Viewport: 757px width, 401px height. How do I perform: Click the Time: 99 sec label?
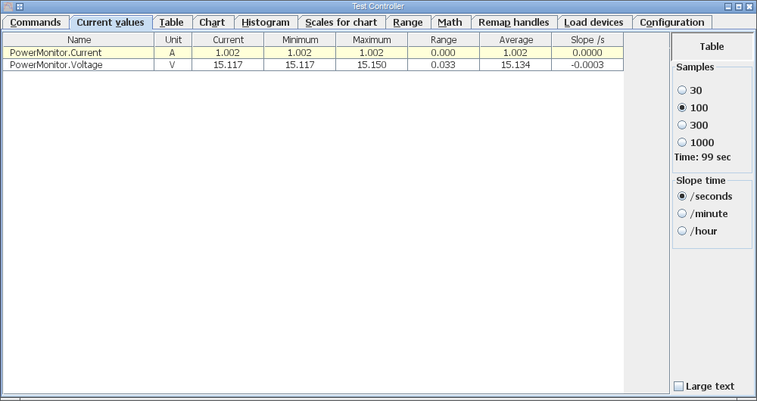[702, 157]
